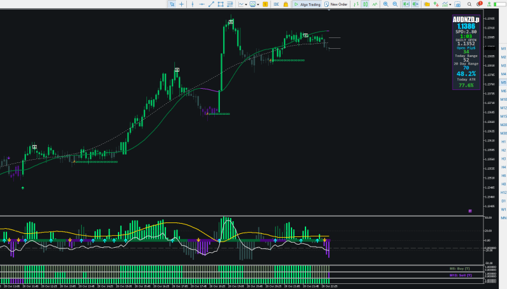This screenshot has width=507, height=289.
Task: Switch to M6 timeframe
Action: (x=503, y=91)
